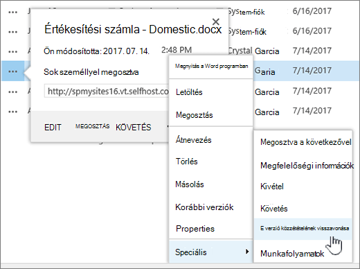The image size is (360, 269).
Task: Click Sok személlyel megosztva sharing text
Action: [91, 72]
